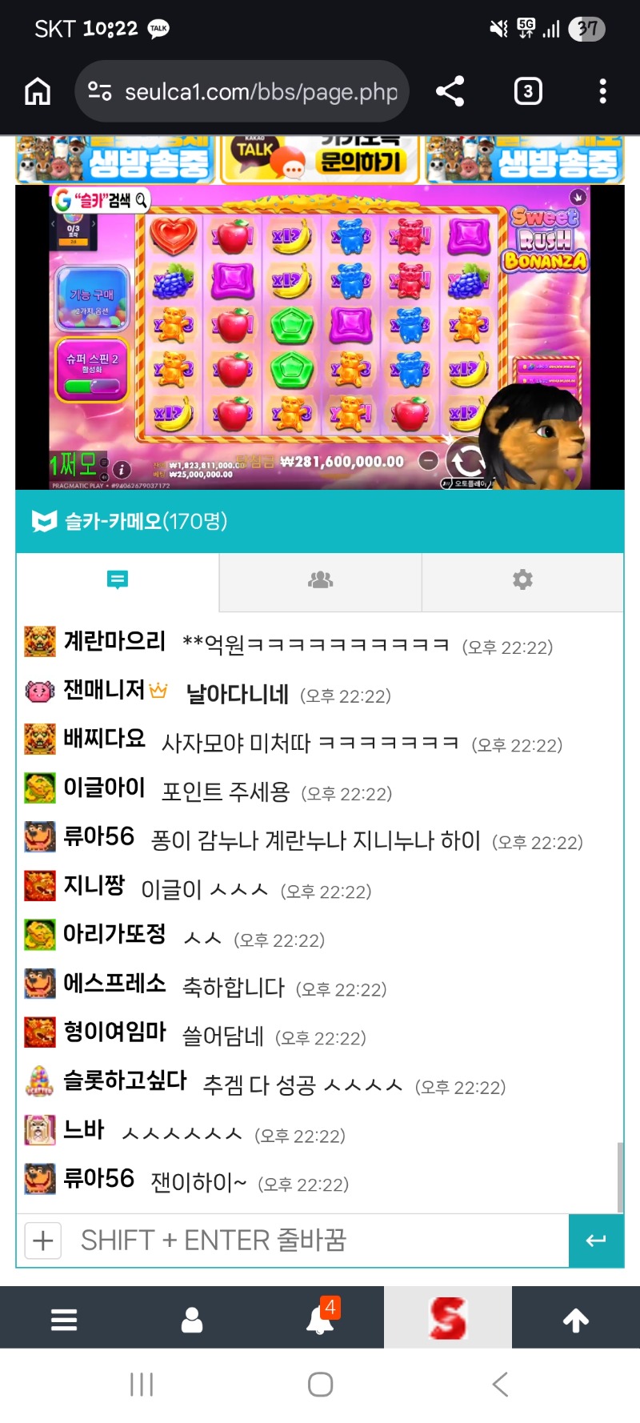Click the KakaoTalk 문의하기 banner

[x=320, y=158]
